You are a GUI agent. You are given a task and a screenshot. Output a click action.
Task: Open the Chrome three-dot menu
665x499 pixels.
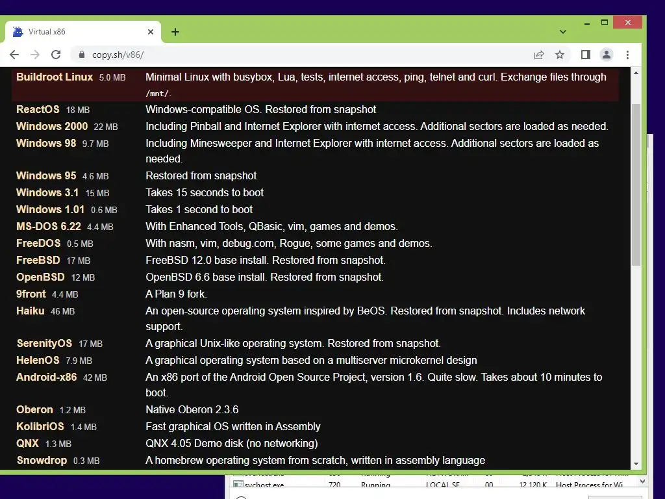pos(628,55)
